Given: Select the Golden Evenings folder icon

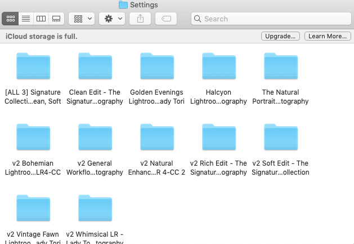Looking at the screenshot, I should (x=157, y=66).
